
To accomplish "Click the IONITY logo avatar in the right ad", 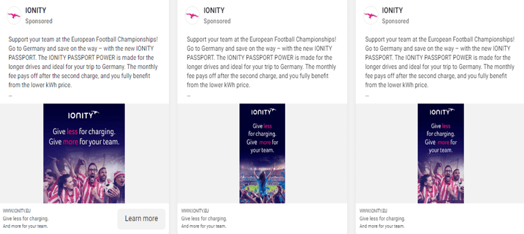I will [371, 15].
